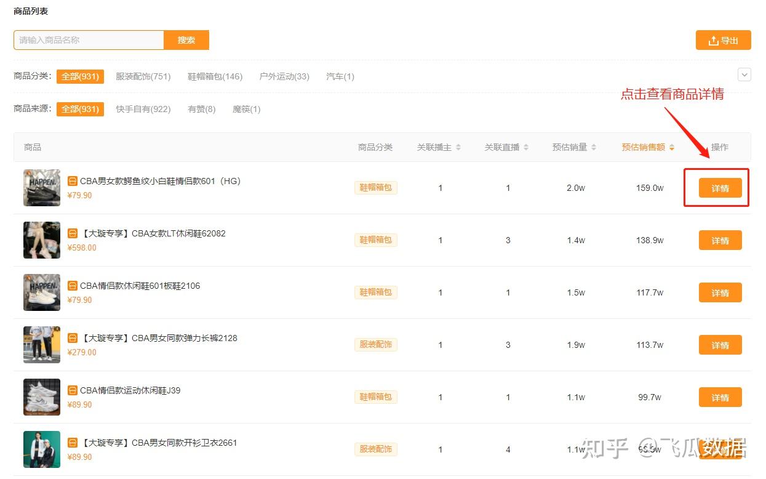The width and height of the screenshot is (766, 479).
Task: Collapse the filter panel using the chevron
Action: 744,74
